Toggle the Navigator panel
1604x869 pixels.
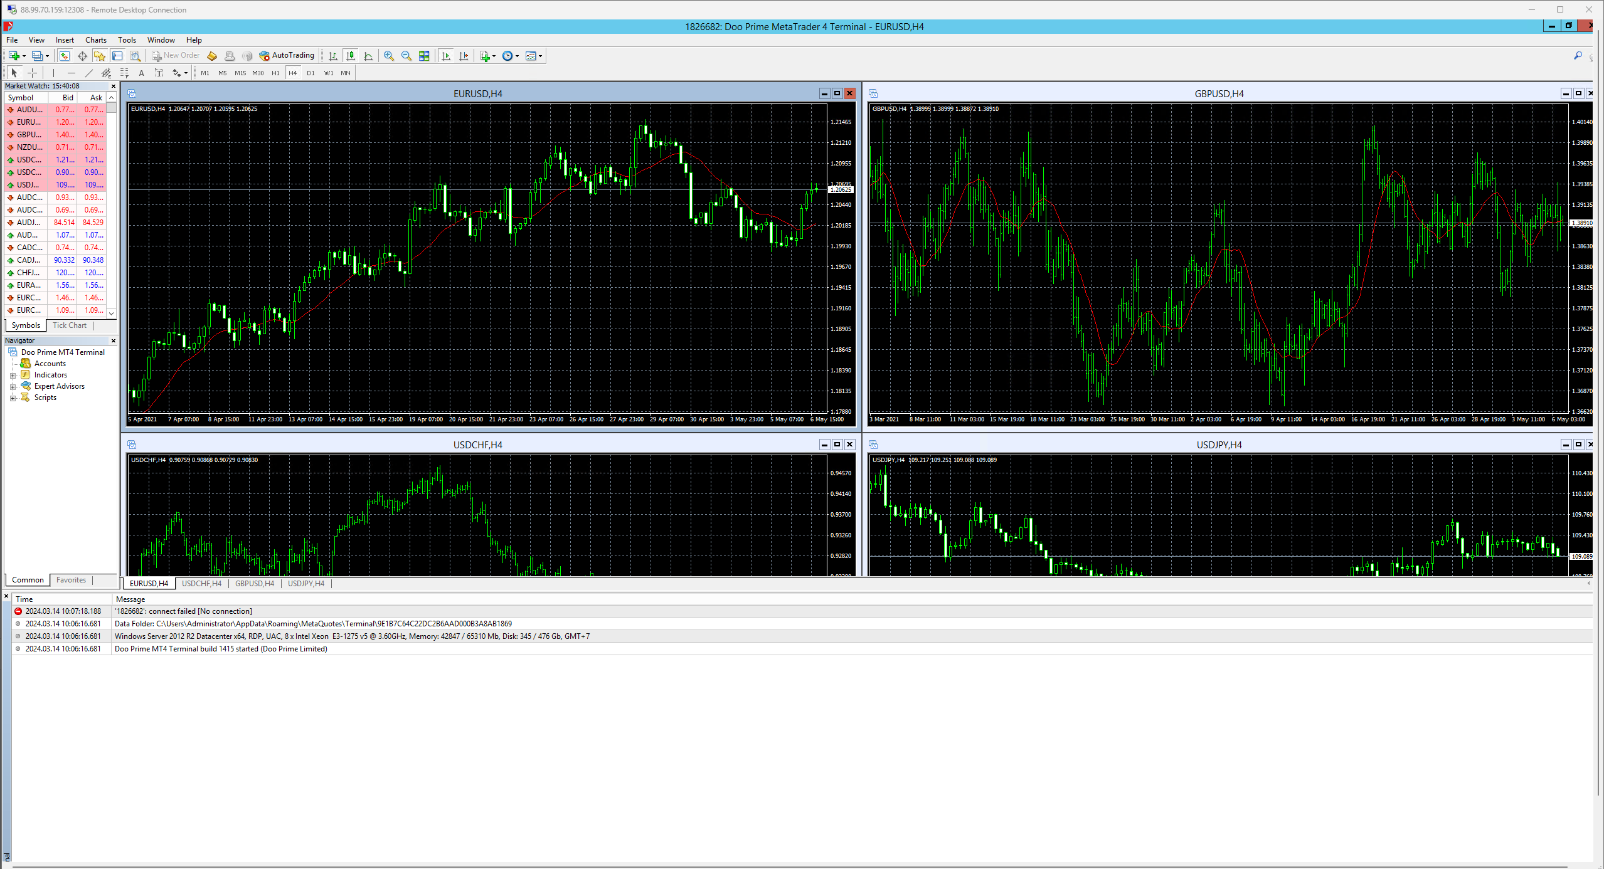(100, 56)
